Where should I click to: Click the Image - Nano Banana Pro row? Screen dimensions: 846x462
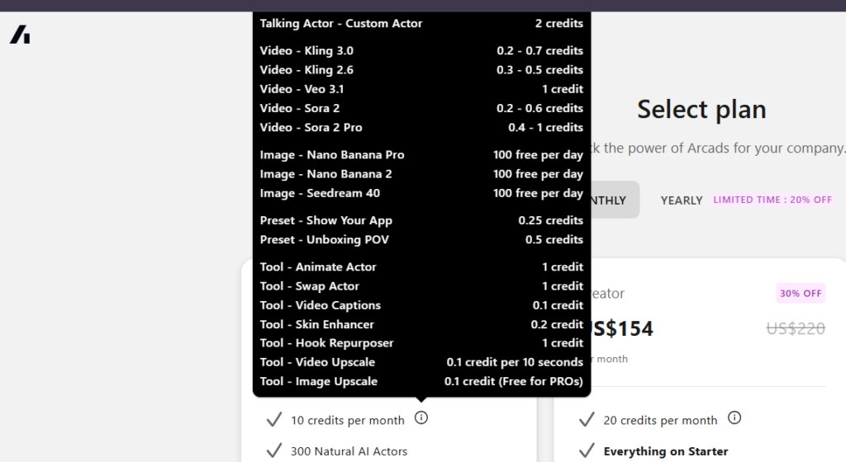(421, 155)
